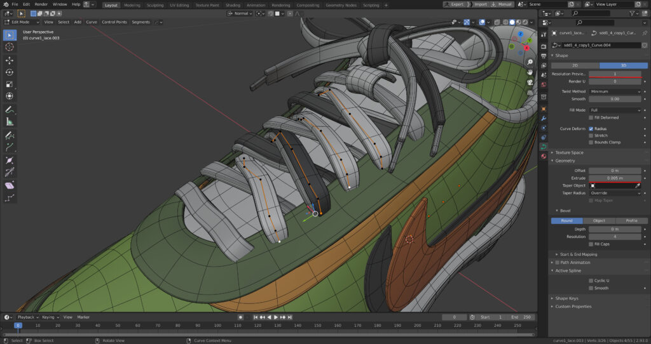Enable Smooth checkbox under Active Spline

(591, 288)
